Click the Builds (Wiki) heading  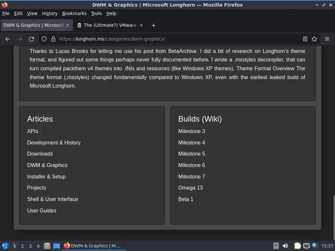pos(200,119)
